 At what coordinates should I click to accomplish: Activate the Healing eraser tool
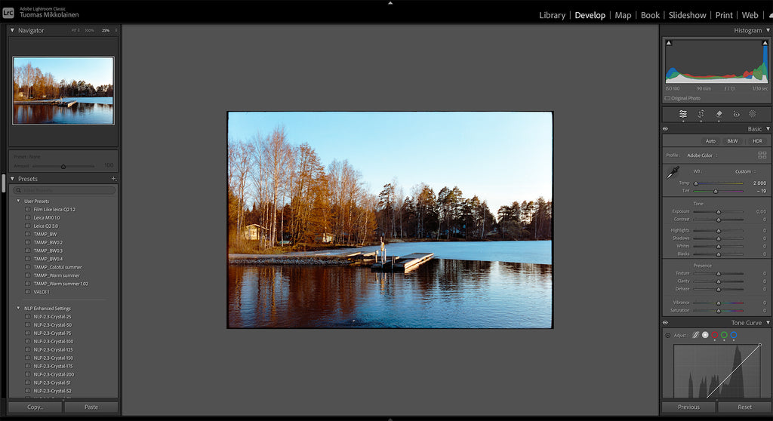tap(719, 114)
